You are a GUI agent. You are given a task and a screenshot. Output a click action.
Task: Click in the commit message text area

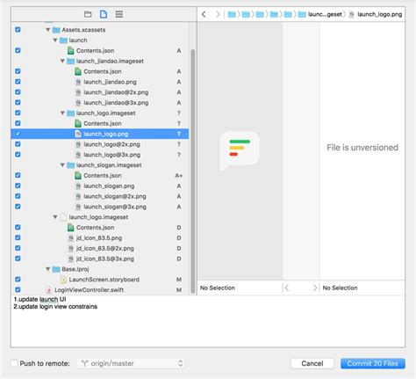(x=208, y=321)
